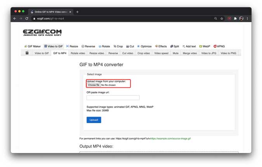Click the Choose file button
The image size is (262, 167).
(x=94, y=85)
